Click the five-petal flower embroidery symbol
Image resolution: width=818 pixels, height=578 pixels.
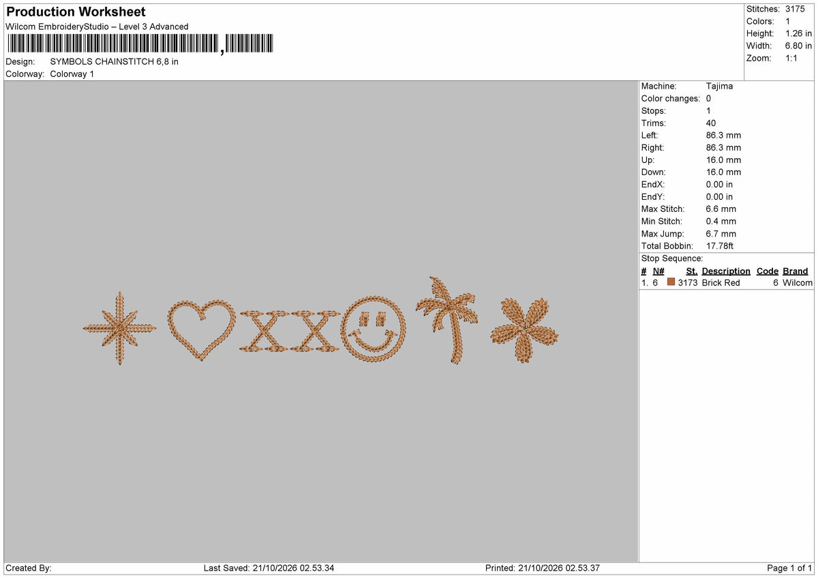coord(524,330)
